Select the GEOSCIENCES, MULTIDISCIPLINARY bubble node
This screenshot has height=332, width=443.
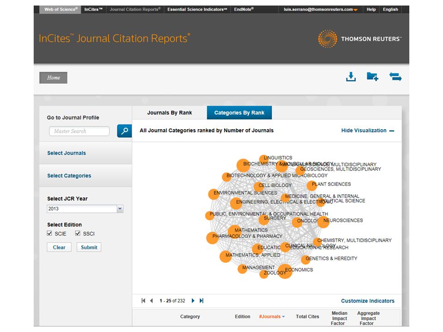click(x=300, y=171)
